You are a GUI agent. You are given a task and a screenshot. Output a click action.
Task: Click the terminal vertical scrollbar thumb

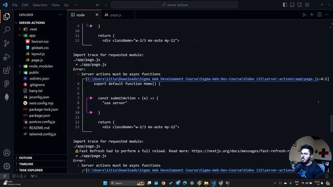(x=331, y=124)
